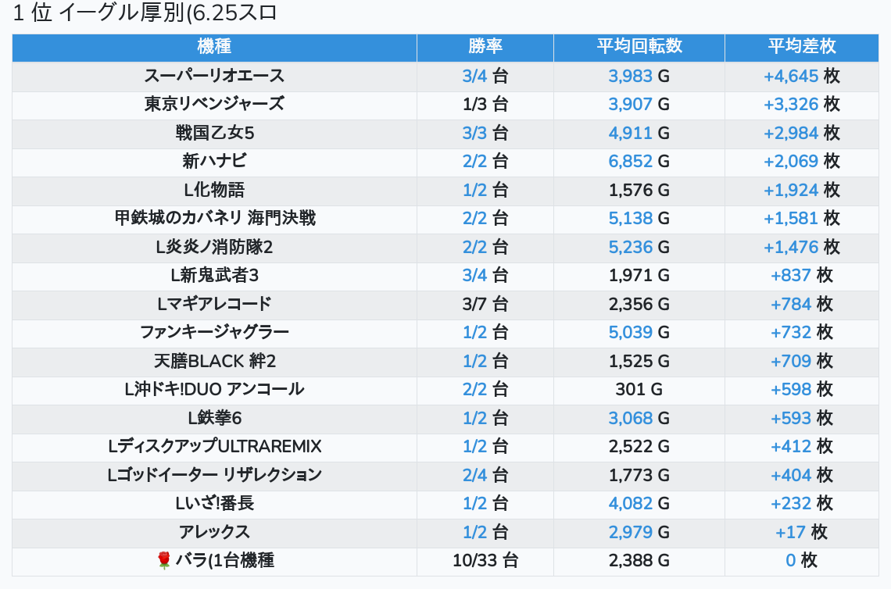Click the rose icon beside バラ(1台機種
The image size is (891, 589).
point(163,560)
